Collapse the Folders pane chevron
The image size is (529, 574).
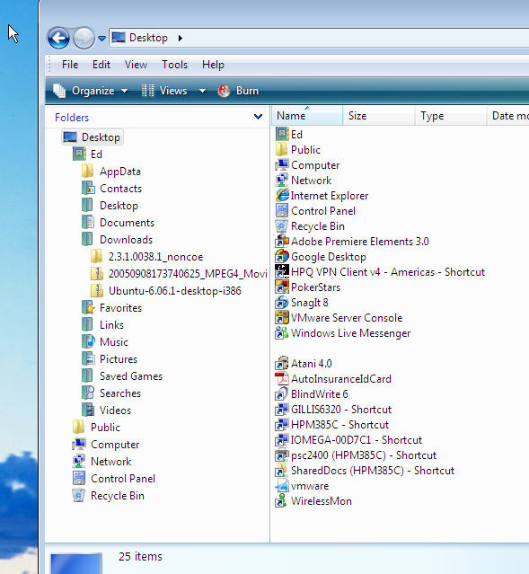[258, 117]
